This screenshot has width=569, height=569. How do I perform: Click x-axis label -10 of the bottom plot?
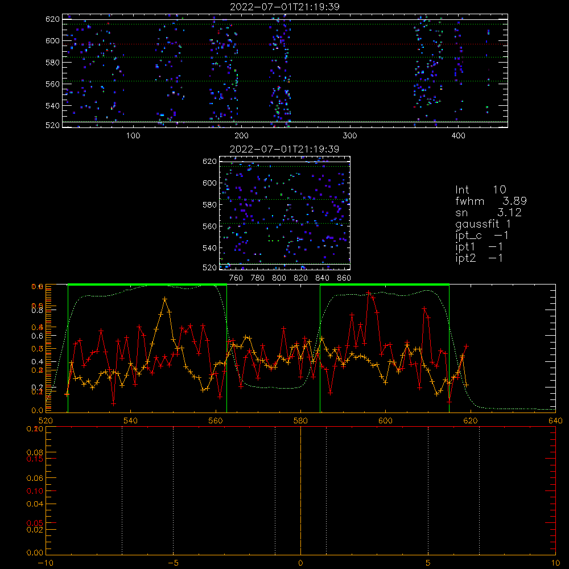click(x=46, y=563)
